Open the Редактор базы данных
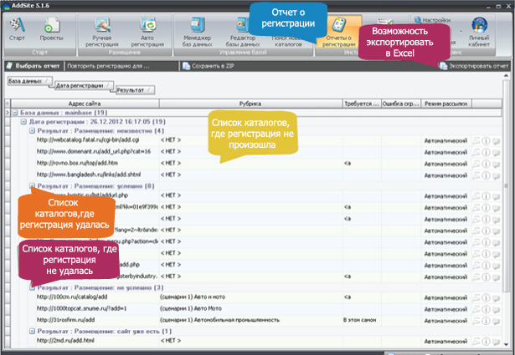This screenshot has height=355, width=515. coord(243,33)
